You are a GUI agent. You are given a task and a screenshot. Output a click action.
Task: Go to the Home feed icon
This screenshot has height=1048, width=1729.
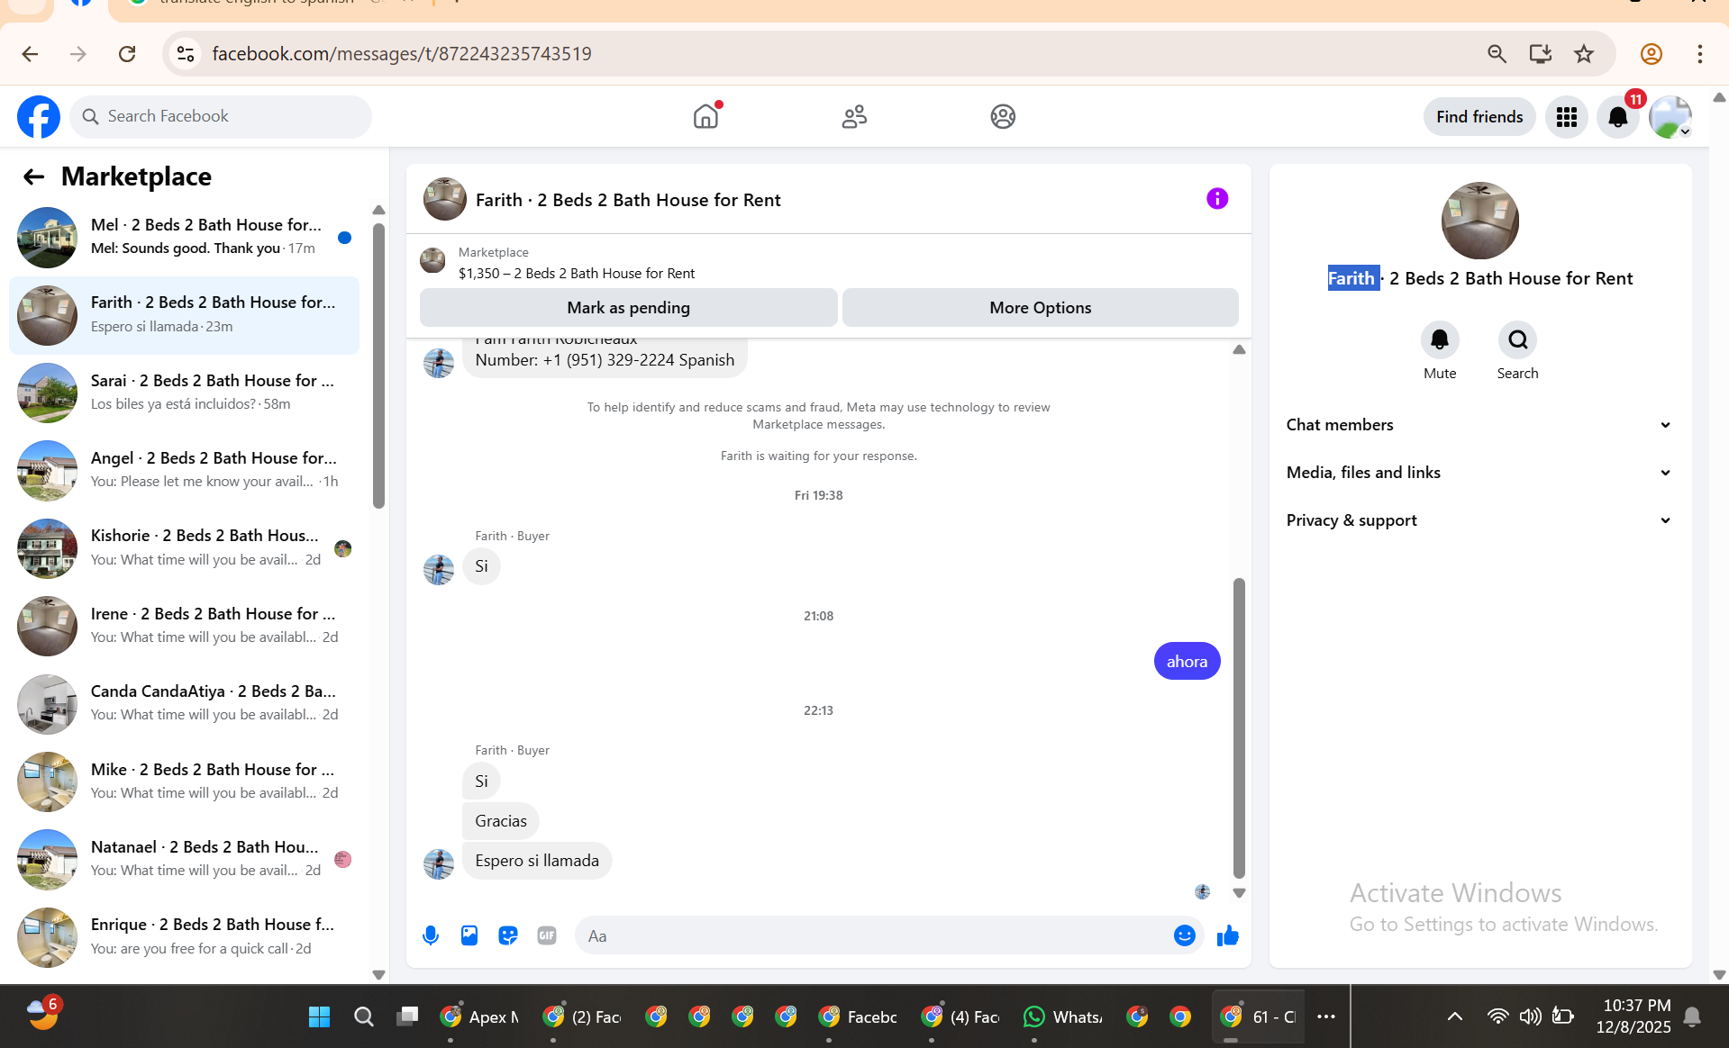pos(706,117)
